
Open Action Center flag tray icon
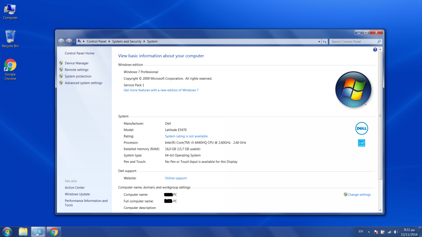point(376,232)
